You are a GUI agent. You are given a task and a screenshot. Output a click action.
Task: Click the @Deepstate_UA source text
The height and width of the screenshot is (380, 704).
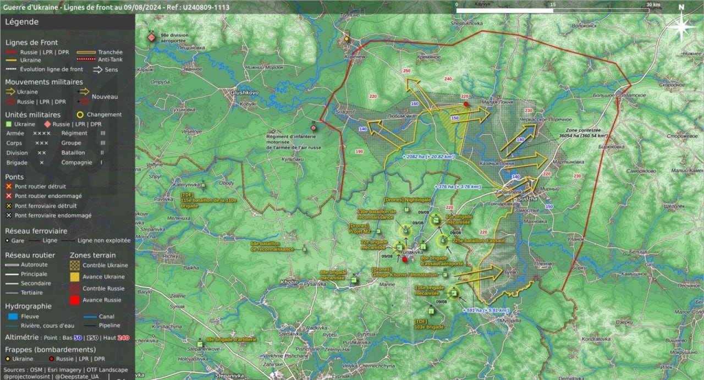coord(77,377)
